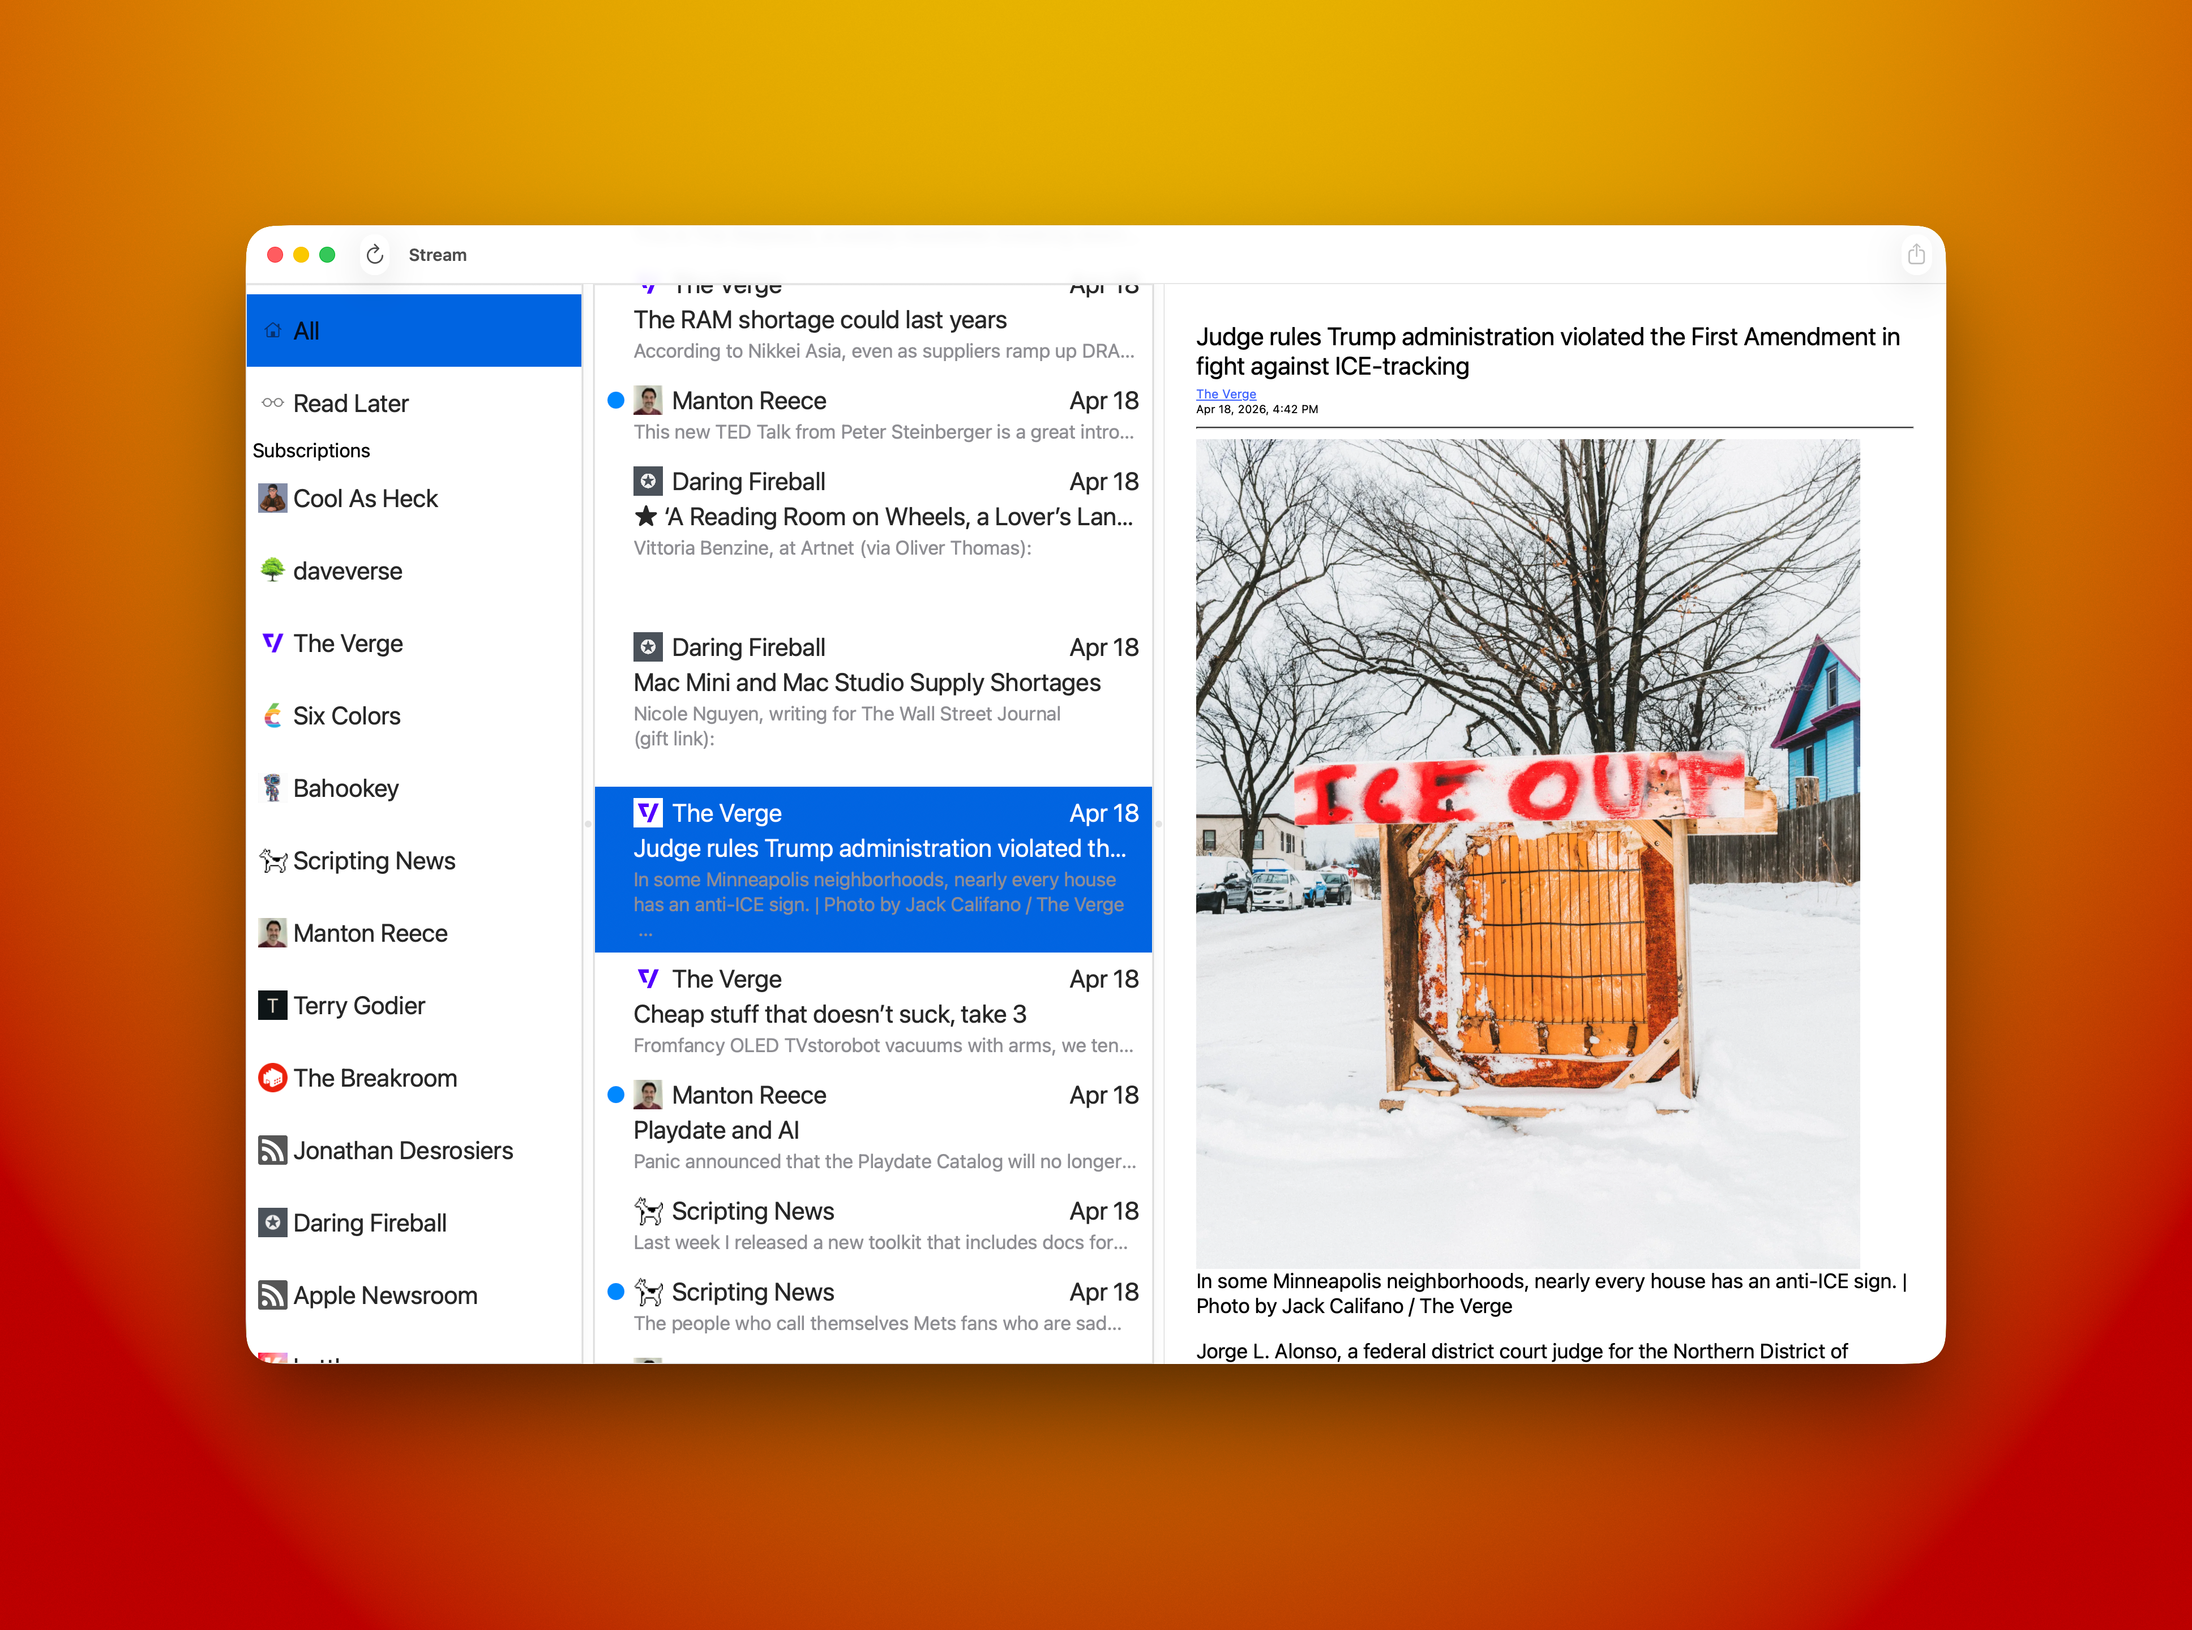This screenshot has height=1630, width=2192.
Task: Click the daveverse tree icon
Action: click(x=272, y=570)
